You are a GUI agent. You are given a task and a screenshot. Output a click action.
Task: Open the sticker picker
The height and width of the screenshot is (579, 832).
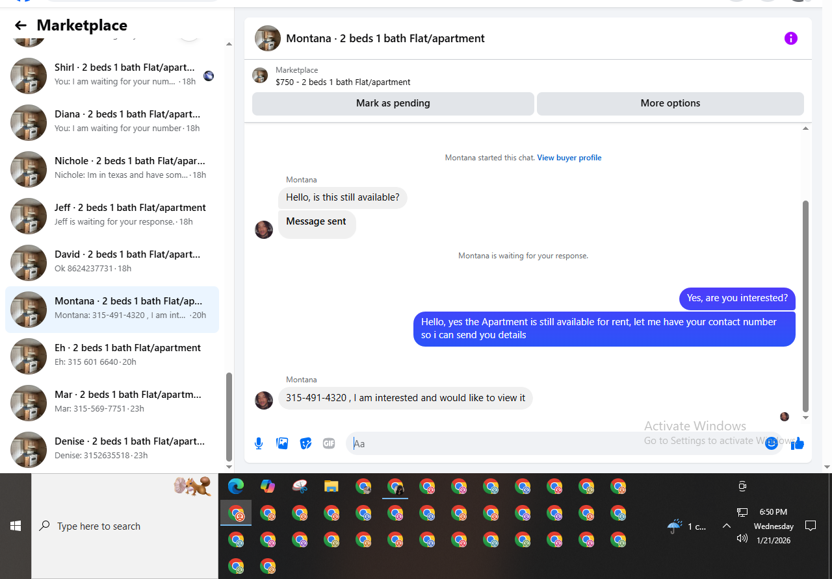[x=305, y=443]
